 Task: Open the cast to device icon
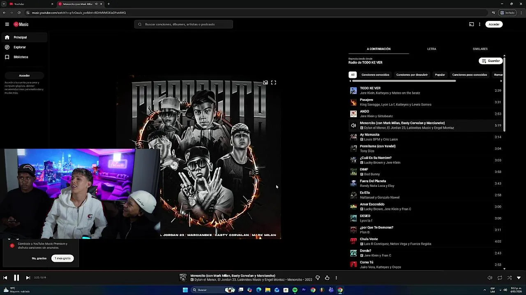pos(471,24)
